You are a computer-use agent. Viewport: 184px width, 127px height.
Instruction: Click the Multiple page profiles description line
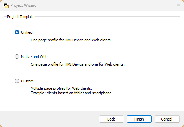tap(61, 88)
